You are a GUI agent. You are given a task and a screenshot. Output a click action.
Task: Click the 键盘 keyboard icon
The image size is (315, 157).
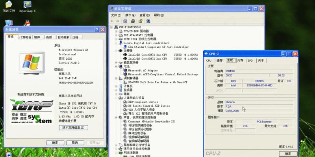(x=120, y=94)
